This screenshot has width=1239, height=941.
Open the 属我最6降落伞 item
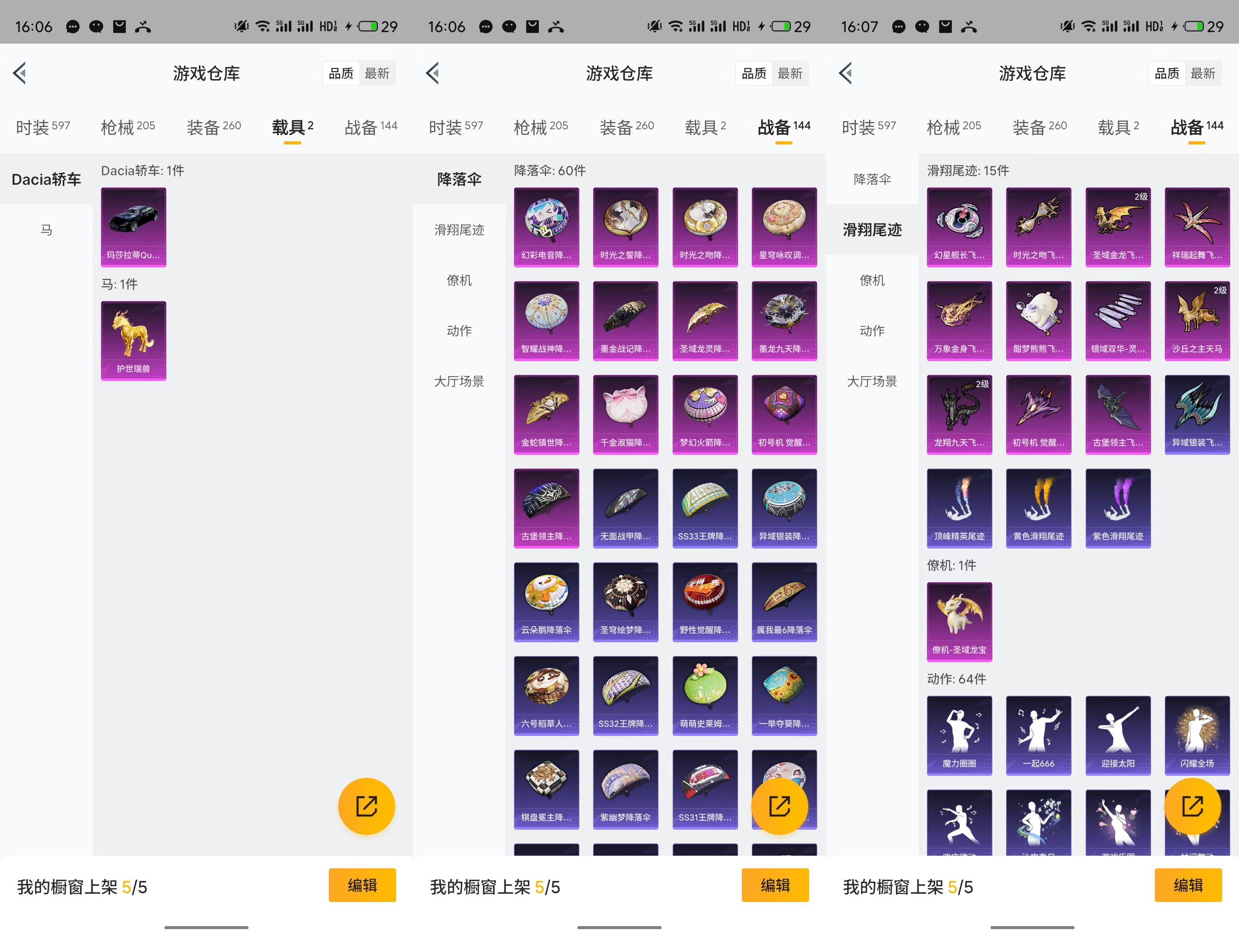784,602
